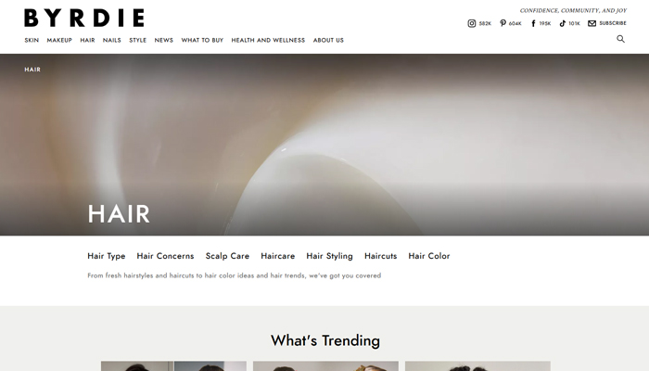Viewport: 649px width, 371px height.
Task: Open What To Buy menu
Action: click(x=202, y=40)
